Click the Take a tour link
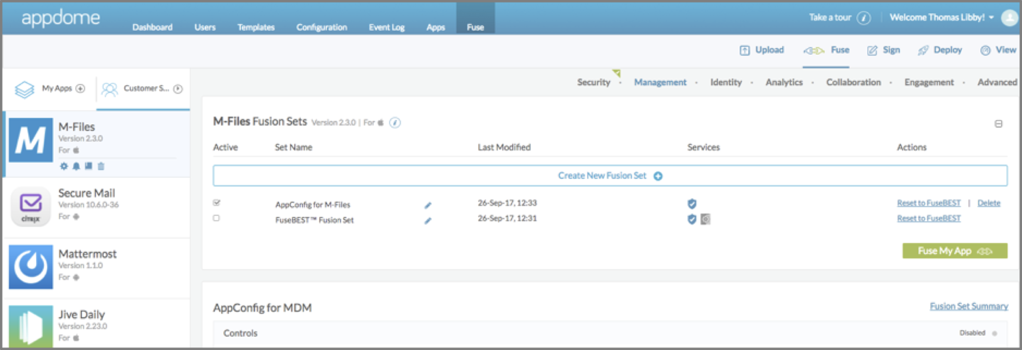Screen dimensions: 1022x350 tap(830, 18)
